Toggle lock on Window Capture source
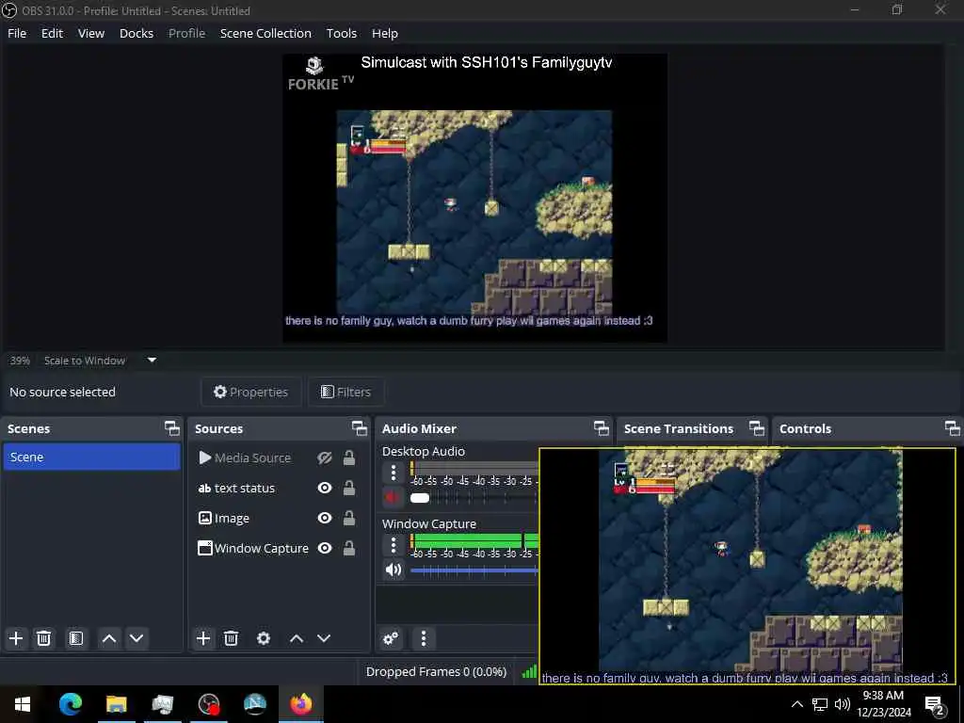 348,548
